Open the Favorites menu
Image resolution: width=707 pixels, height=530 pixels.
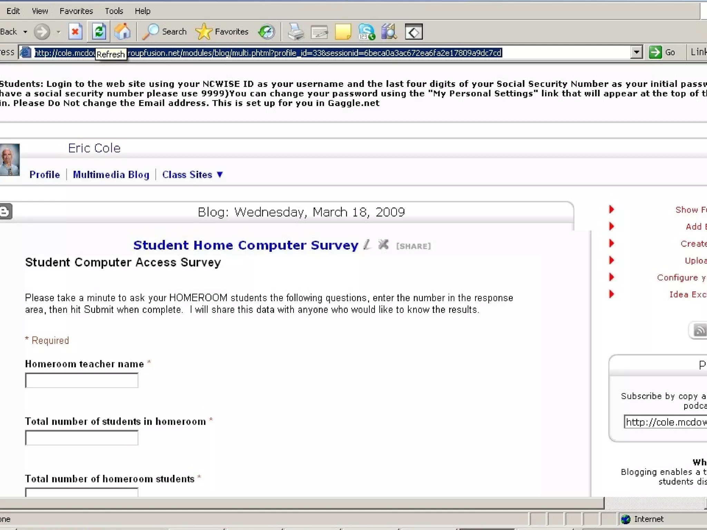pyautogui.click(x=76, y=11)
